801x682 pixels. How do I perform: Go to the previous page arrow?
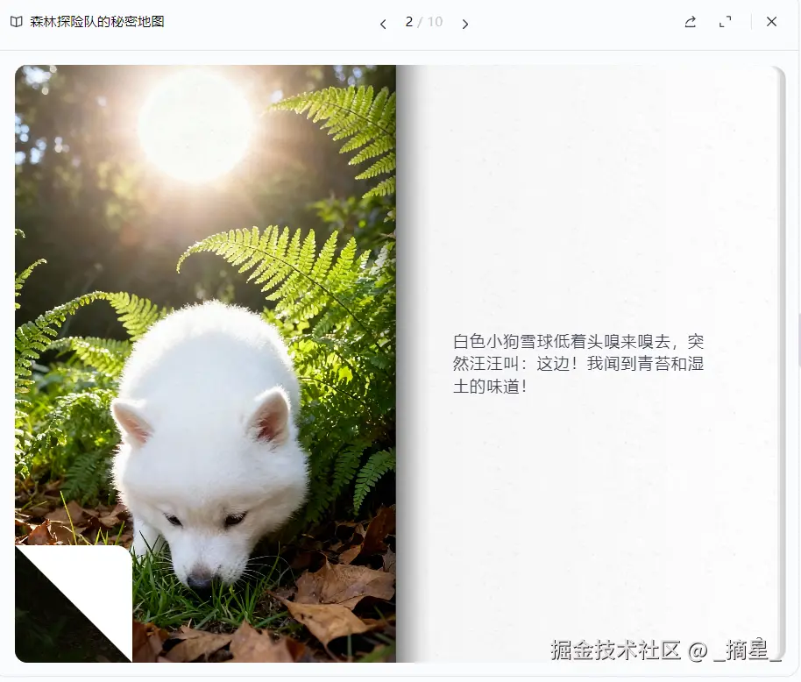tap(383, 24)
